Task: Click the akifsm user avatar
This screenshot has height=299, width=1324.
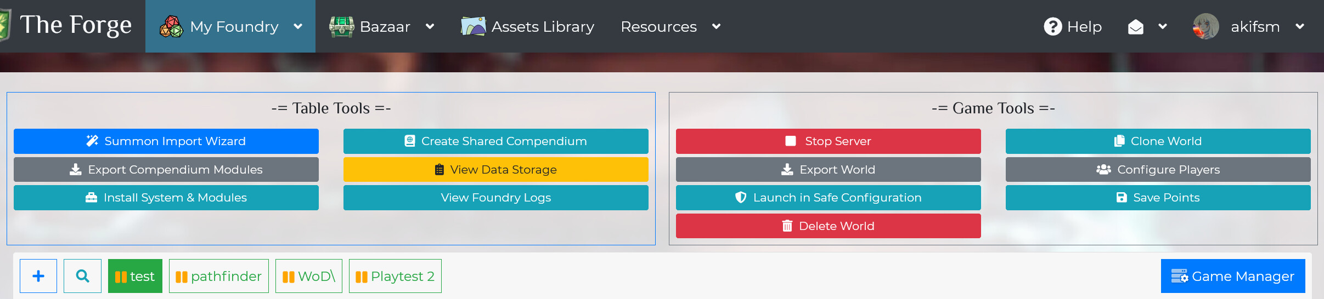Action: tap(1205, 27)
